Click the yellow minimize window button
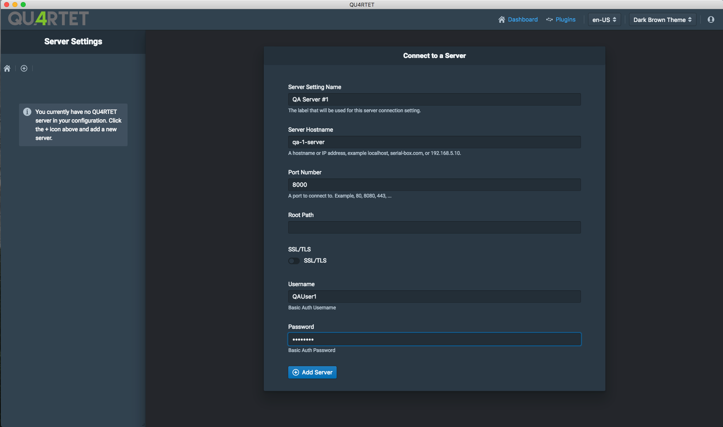The height and width of the screenshot is (427, 723). (x=15, y=5)
